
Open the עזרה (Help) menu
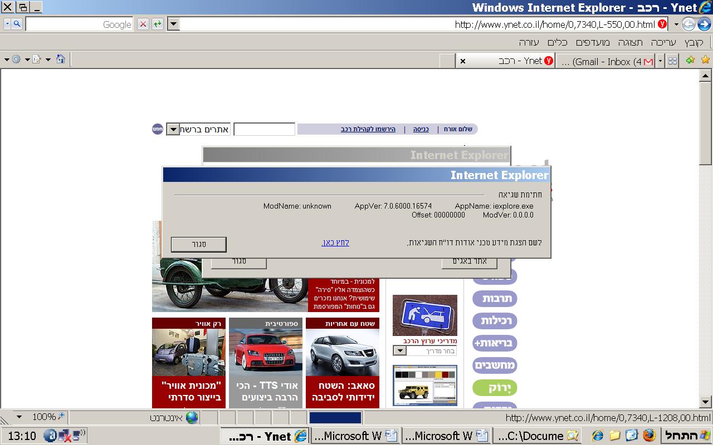pyautogui.click(x=529, y=42)
